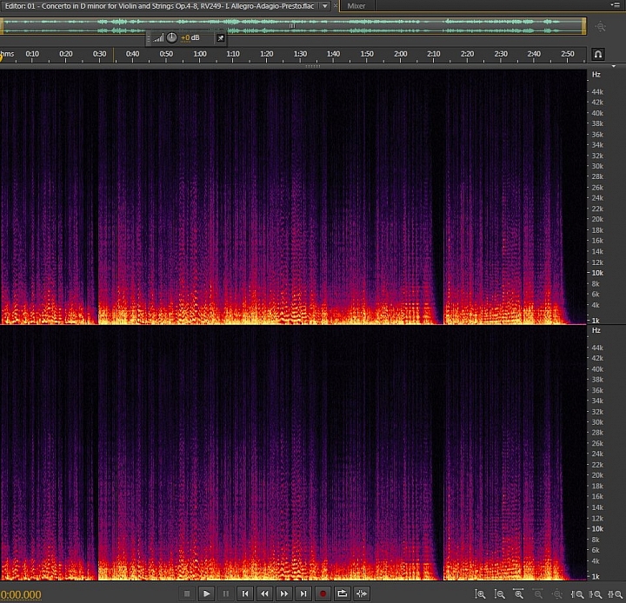Click the playhead marker on the ruler
The height and width of the screenshot is (603, 626).
(1, 58)
